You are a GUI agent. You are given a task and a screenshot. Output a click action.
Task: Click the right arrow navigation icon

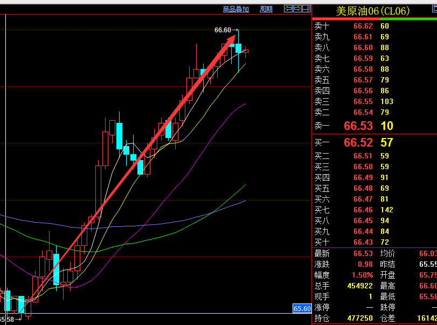[x=297, y=9]
